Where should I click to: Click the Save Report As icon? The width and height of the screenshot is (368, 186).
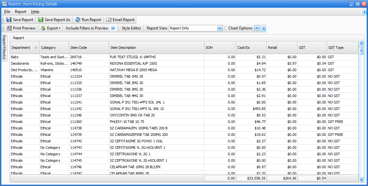tap(41, 20)
